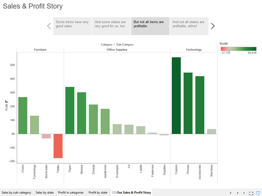262x196 pixels.
Task: Open the 'Some items have very good sales' point
Action: coord(72,26)
